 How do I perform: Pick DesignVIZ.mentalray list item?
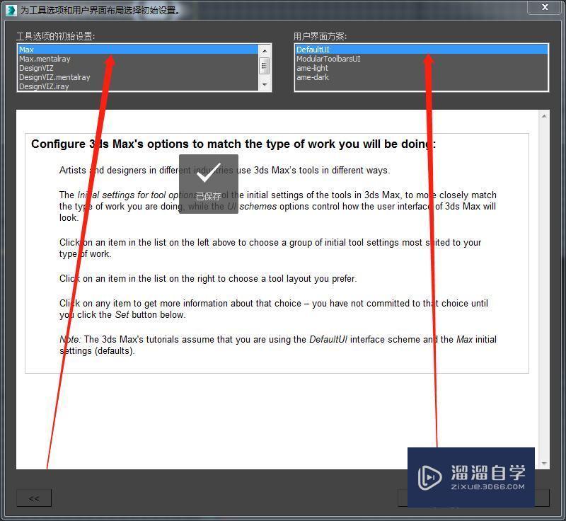click(138, 77)
